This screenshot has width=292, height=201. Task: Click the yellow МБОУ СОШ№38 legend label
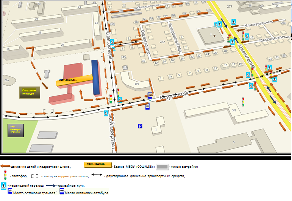point(98,164)
